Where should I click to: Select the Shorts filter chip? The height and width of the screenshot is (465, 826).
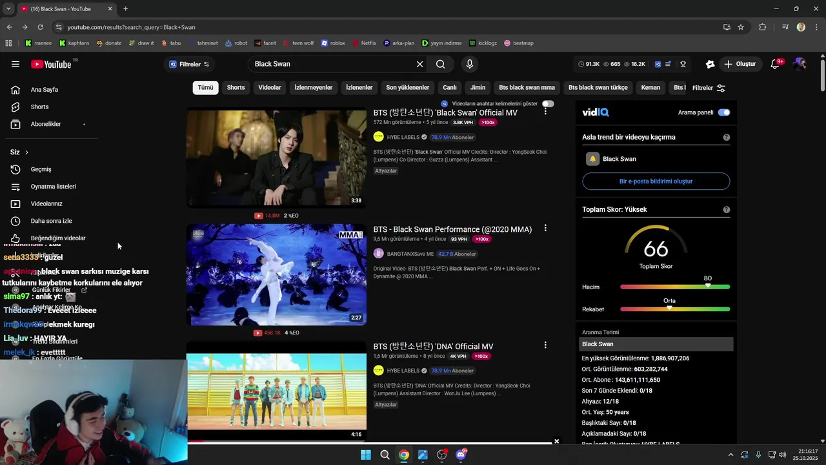(x=236, y=88)
